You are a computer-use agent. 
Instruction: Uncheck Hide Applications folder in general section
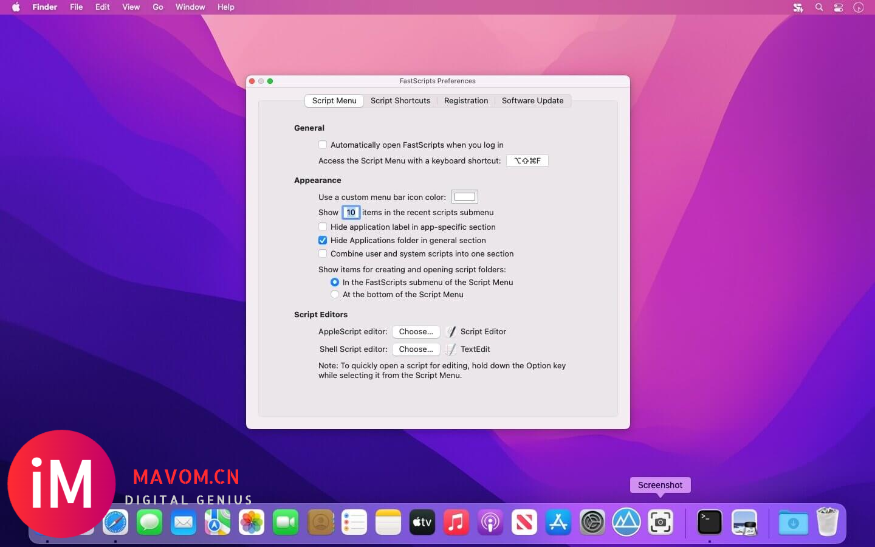(323, 240)
